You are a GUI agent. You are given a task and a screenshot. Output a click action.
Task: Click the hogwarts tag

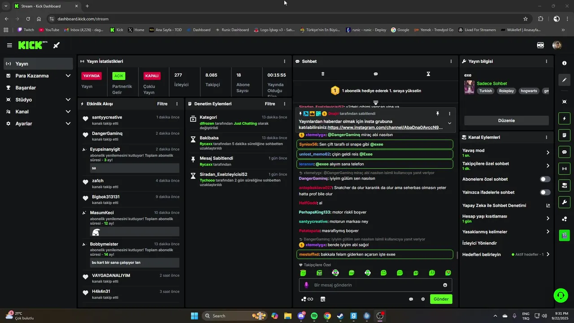click(x=529, y=91)
